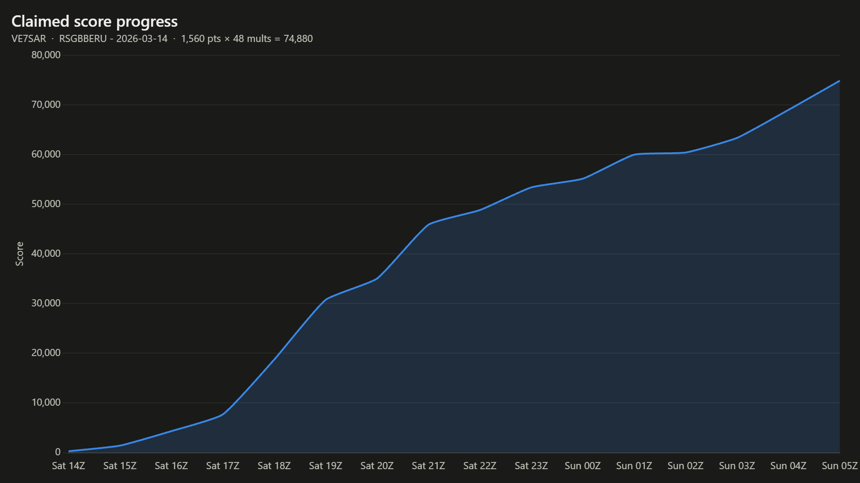Click the 'Sat 16Z' x-axis label
Screen dimensions: 860x483
click(x=171, y=466)
